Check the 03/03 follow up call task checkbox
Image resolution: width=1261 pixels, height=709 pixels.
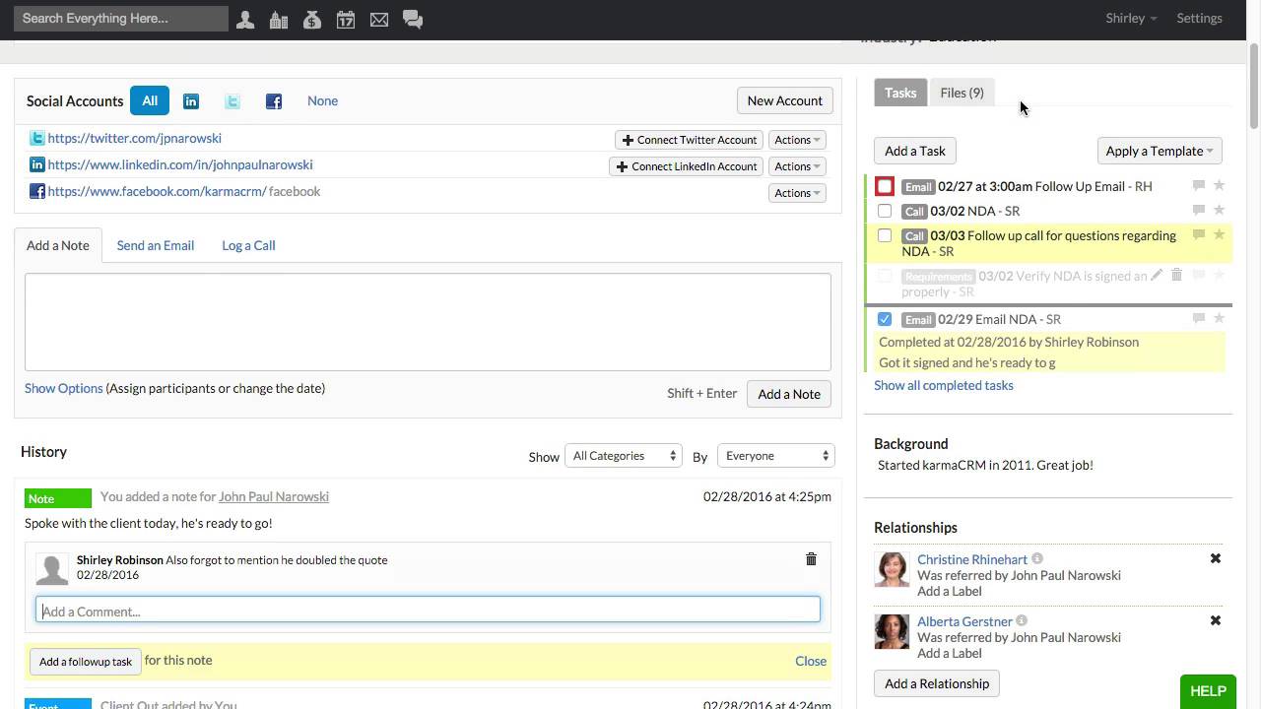point(885,235)
